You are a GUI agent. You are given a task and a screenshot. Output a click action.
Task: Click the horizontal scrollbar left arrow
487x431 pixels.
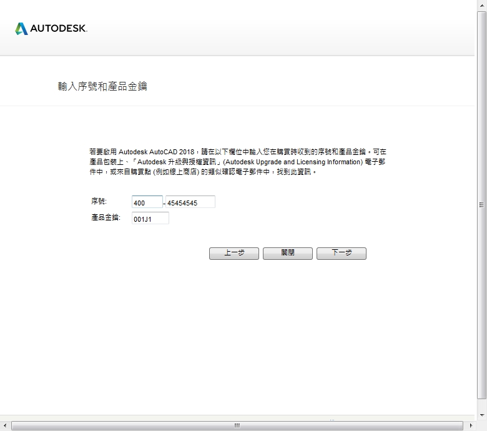click(x=5, y=425)
